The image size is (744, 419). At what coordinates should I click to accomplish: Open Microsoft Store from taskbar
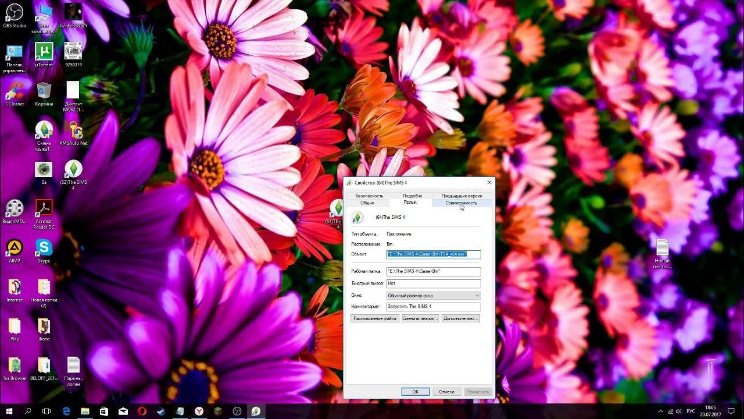(104, 411)
